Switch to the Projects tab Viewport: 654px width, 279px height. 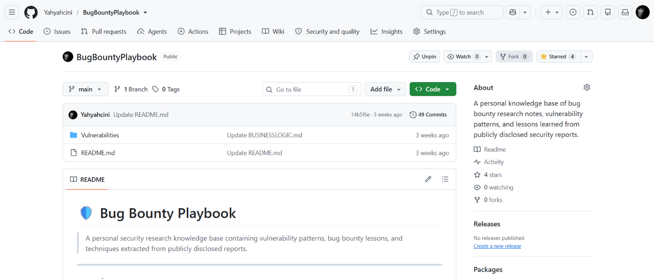235,31
